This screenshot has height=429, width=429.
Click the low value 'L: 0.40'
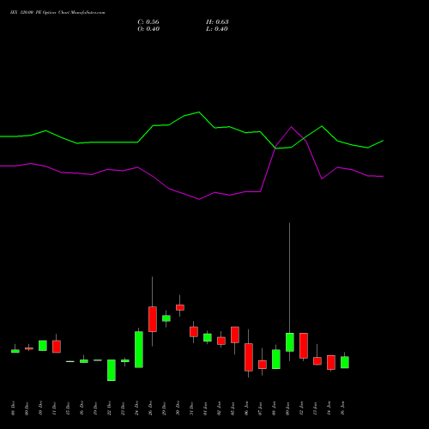point(217,28)
